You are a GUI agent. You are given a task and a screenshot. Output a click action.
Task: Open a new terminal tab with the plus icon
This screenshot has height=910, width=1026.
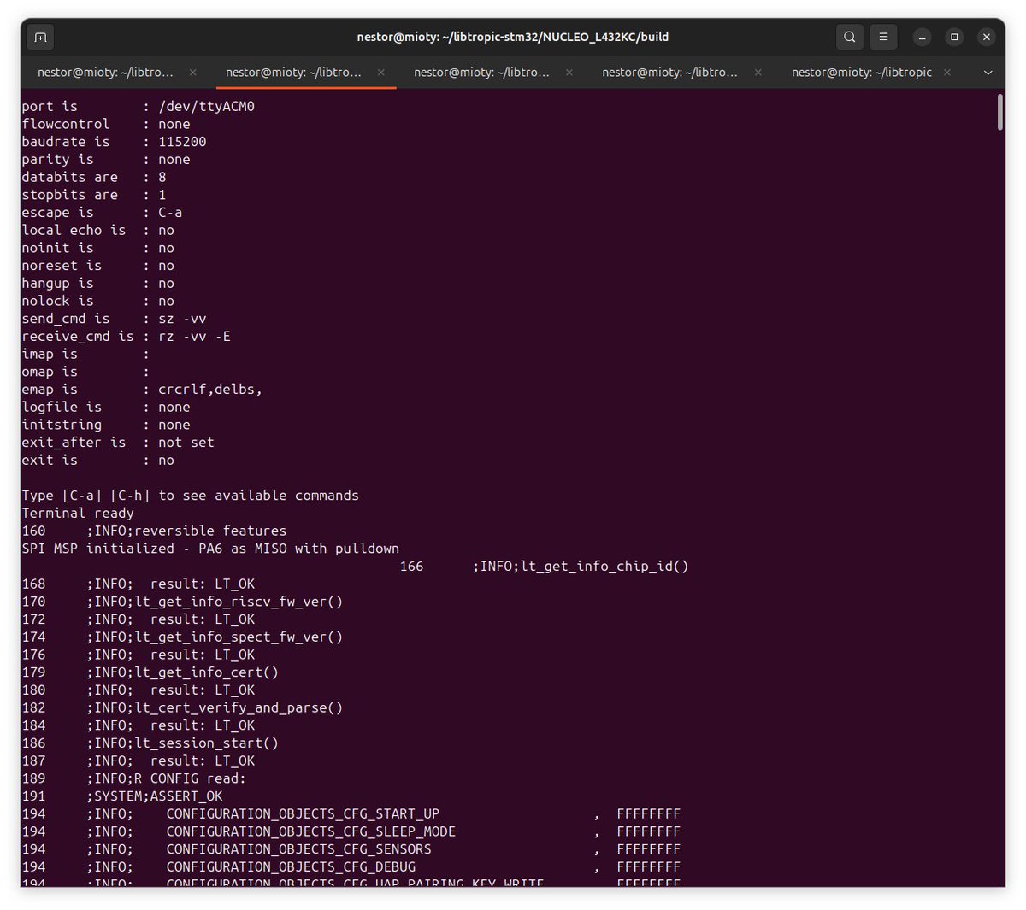pos(40,37)
